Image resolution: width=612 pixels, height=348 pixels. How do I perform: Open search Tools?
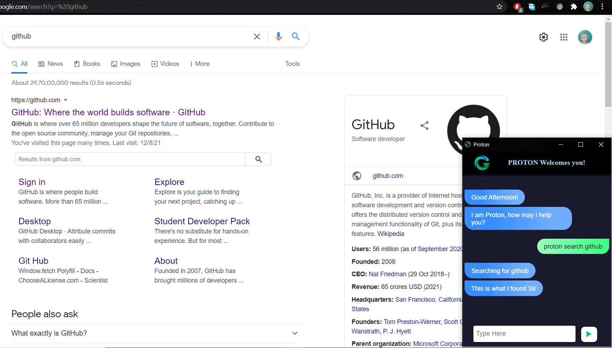pos(292,64)
